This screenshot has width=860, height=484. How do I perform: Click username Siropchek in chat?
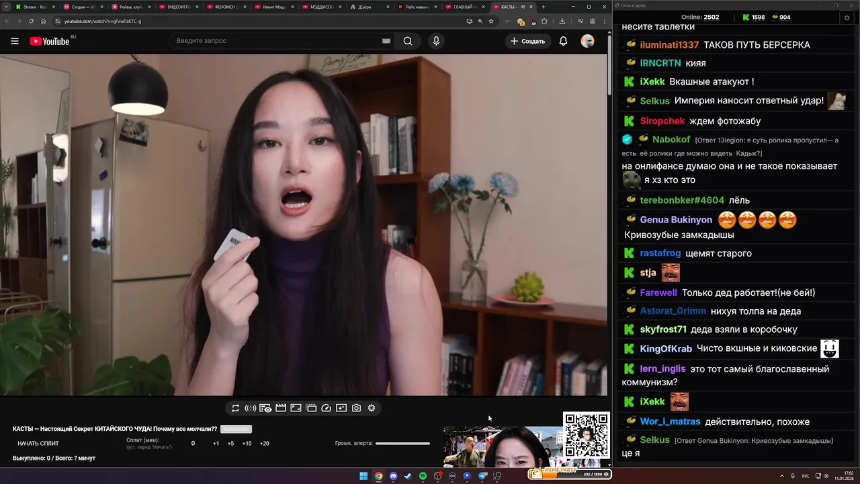pos(662,121)
